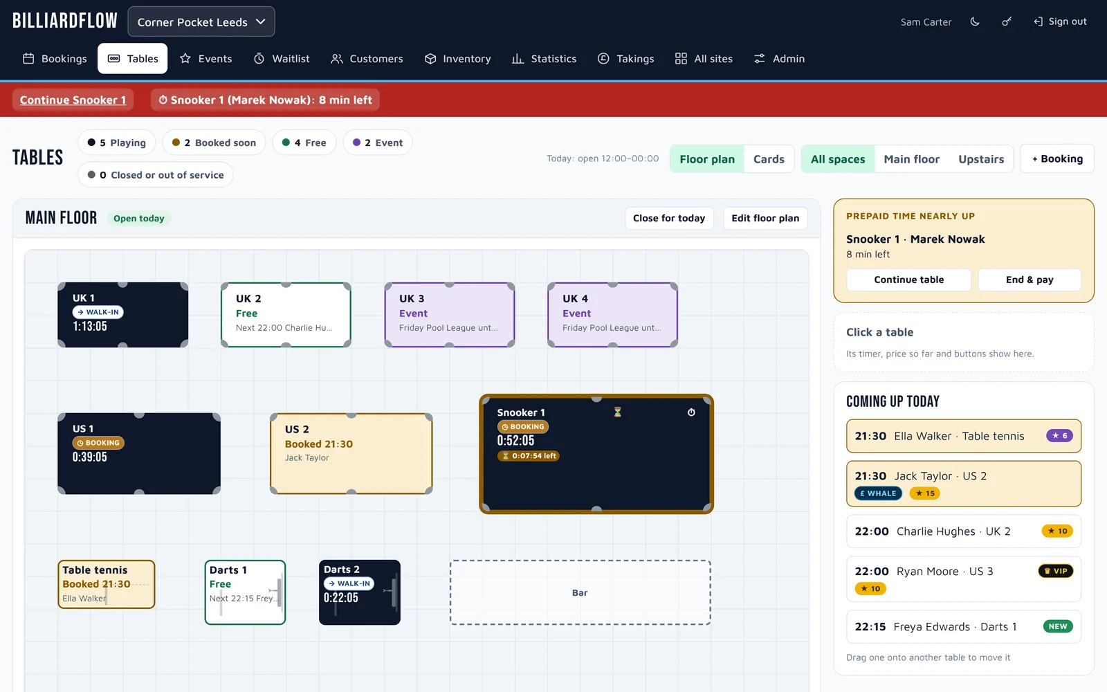
Task: Select the Darts 2 board
Action: pos(360,592)
